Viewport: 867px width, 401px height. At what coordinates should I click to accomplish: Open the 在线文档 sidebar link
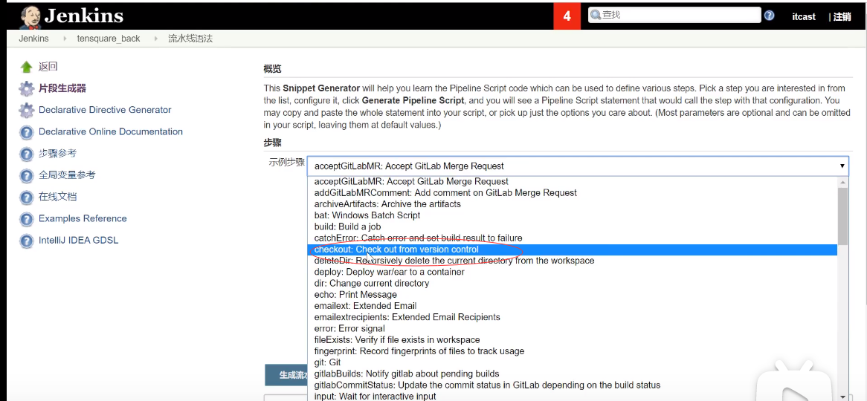(x=57, y=198)
